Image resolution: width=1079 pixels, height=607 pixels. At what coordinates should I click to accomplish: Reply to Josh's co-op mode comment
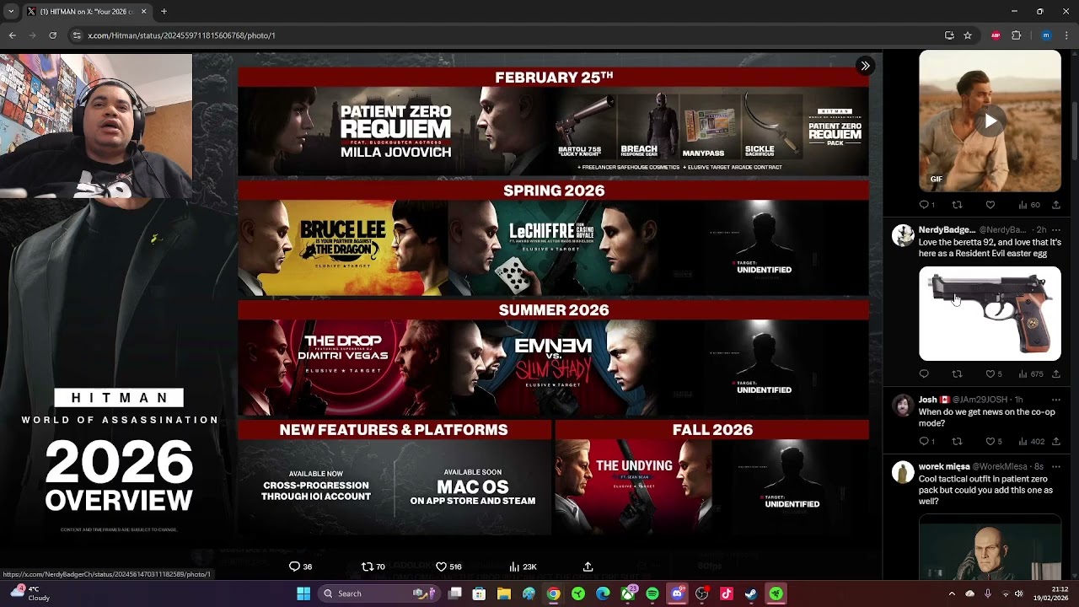(x=926, y=441)
